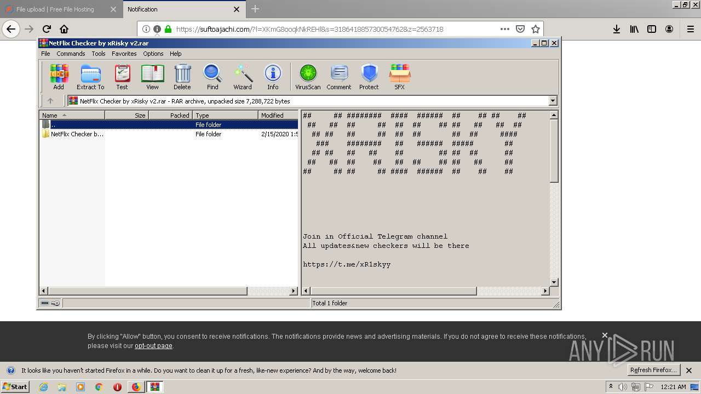Click the Pocket save icon

click(x=520, y=29)
